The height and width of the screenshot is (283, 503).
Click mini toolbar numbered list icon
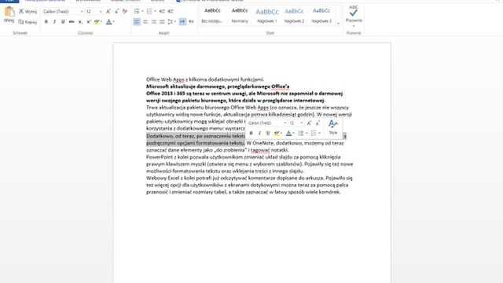(314, 133)
